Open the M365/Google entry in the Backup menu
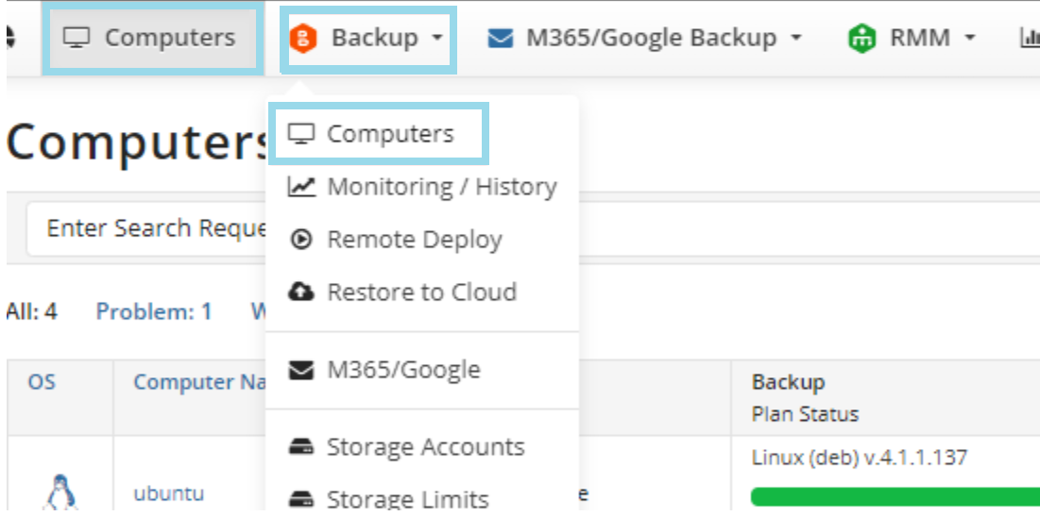 coord(402,370)
